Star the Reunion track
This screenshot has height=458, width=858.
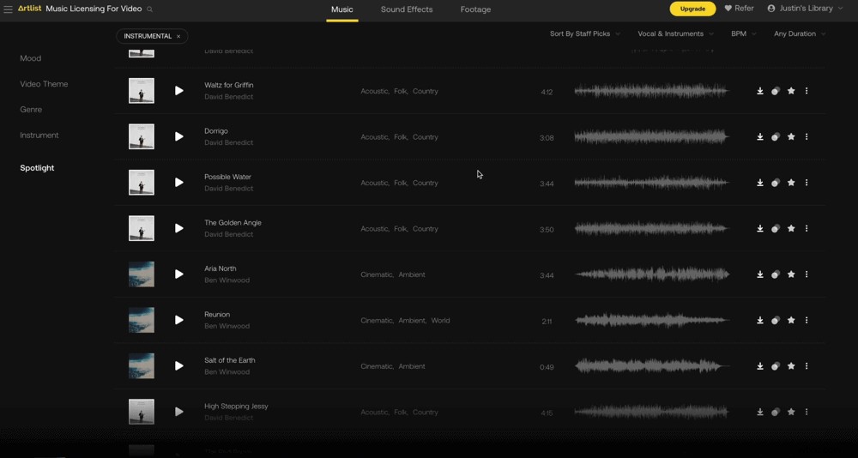pyautogui.click(x=791, y=320)
